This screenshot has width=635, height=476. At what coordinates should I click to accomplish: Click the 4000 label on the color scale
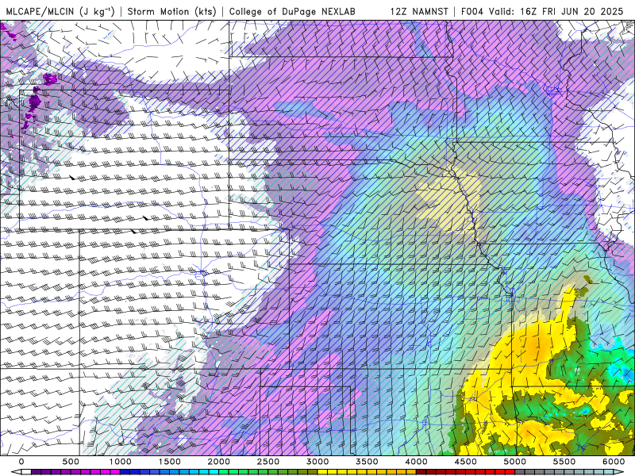click(416, 462)
